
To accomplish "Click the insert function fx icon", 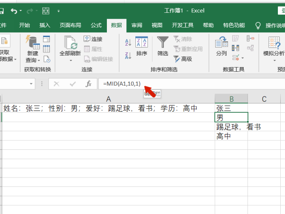I will tap(88, 84).
